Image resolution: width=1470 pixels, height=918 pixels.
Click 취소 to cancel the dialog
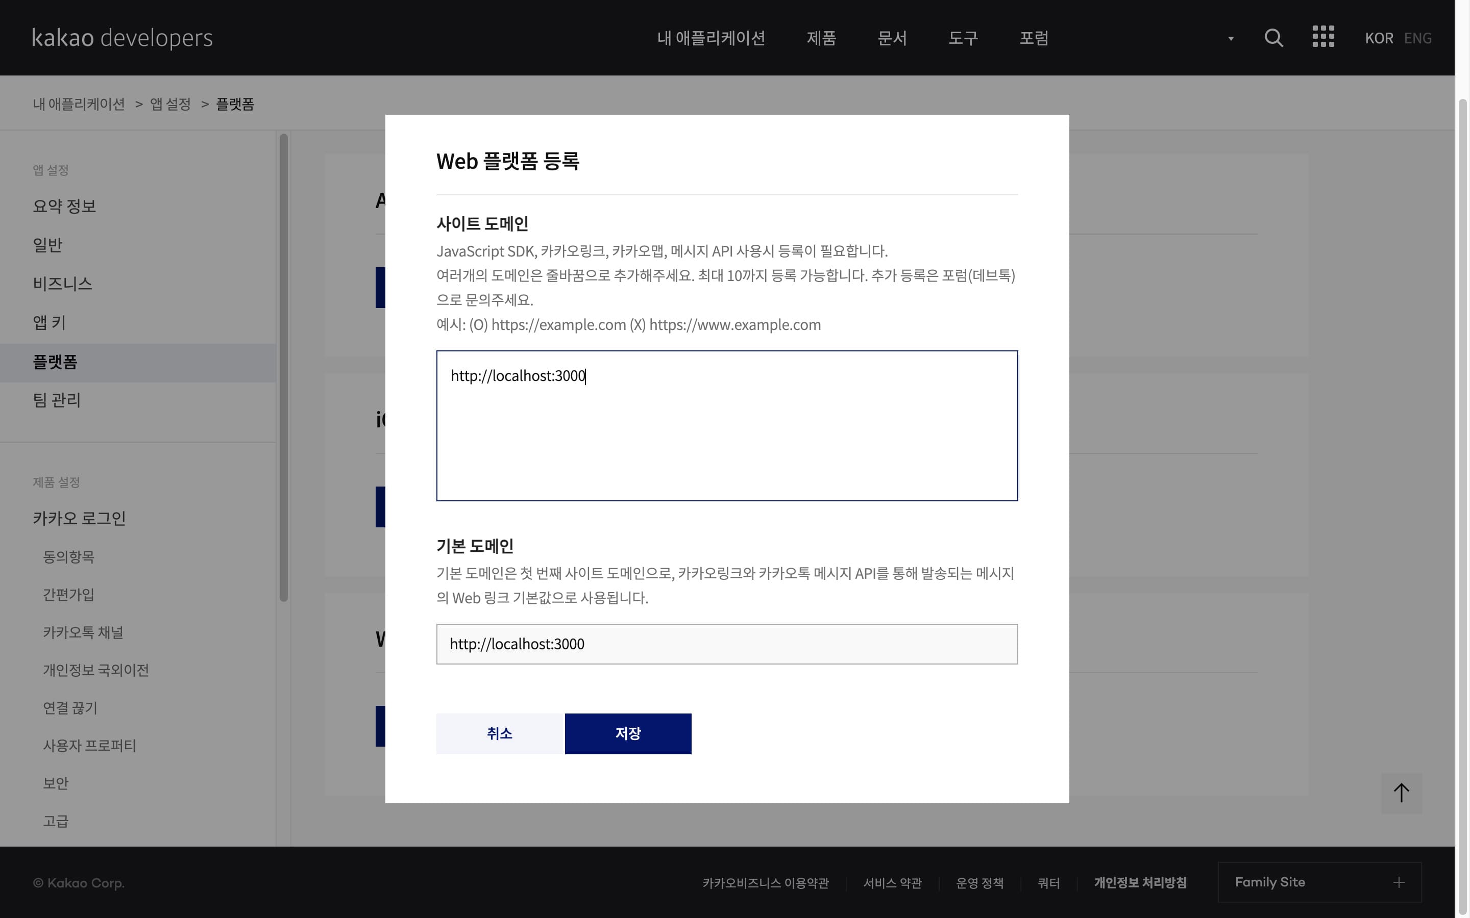click(x=500, y=733)
